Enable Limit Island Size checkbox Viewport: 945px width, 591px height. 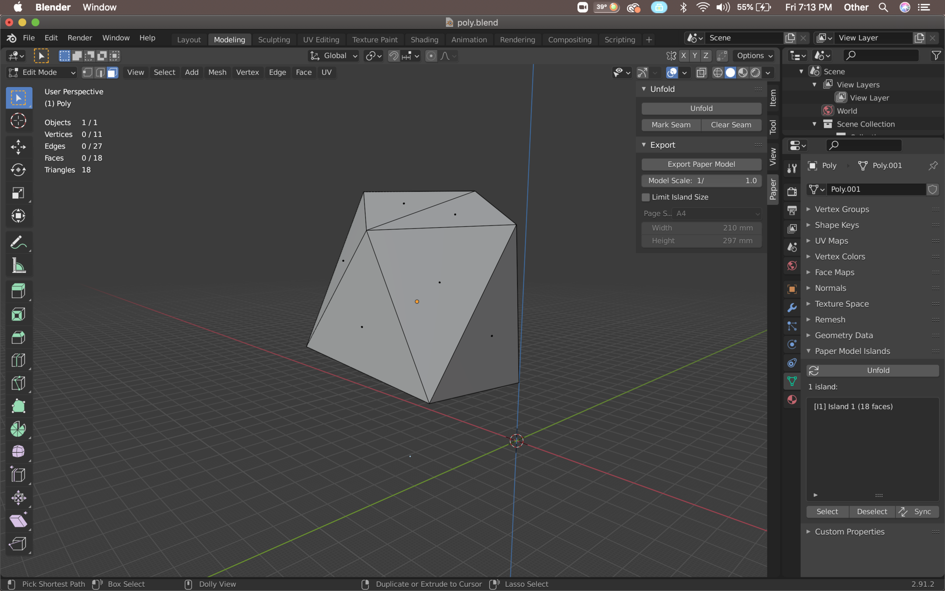tap(646, 197)
